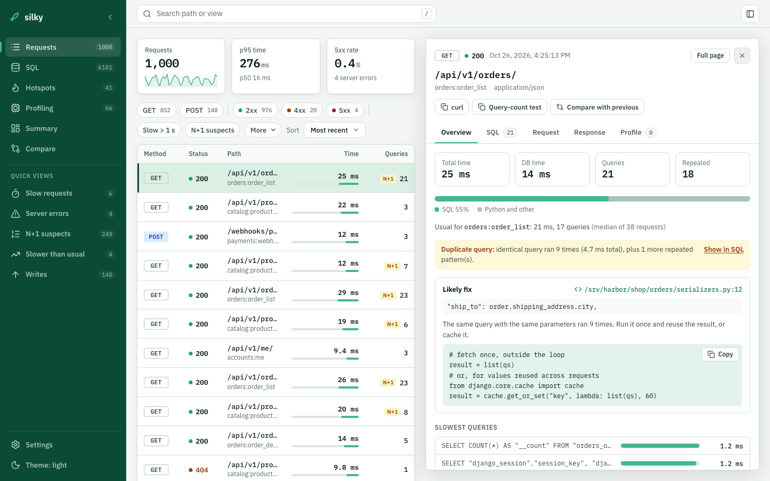
Task: Open the N+1 suspects list icon
Action: [16, 234]
